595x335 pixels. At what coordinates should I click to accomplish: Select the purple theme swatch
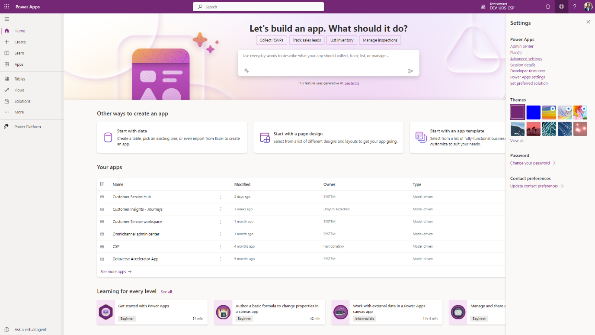pos(518,112)
